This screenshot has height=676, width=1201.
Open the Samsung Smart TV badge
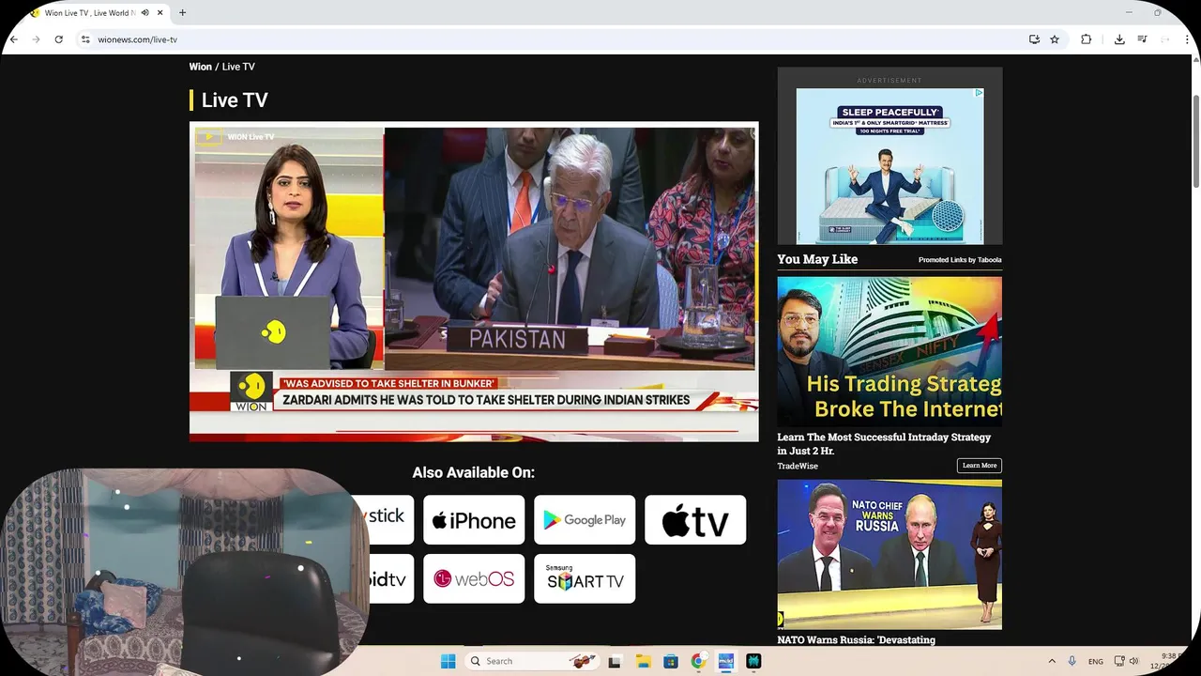pos(585,578)
